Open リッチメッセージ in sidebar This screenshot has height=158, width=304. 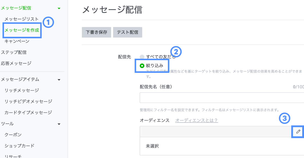[22, 90]
